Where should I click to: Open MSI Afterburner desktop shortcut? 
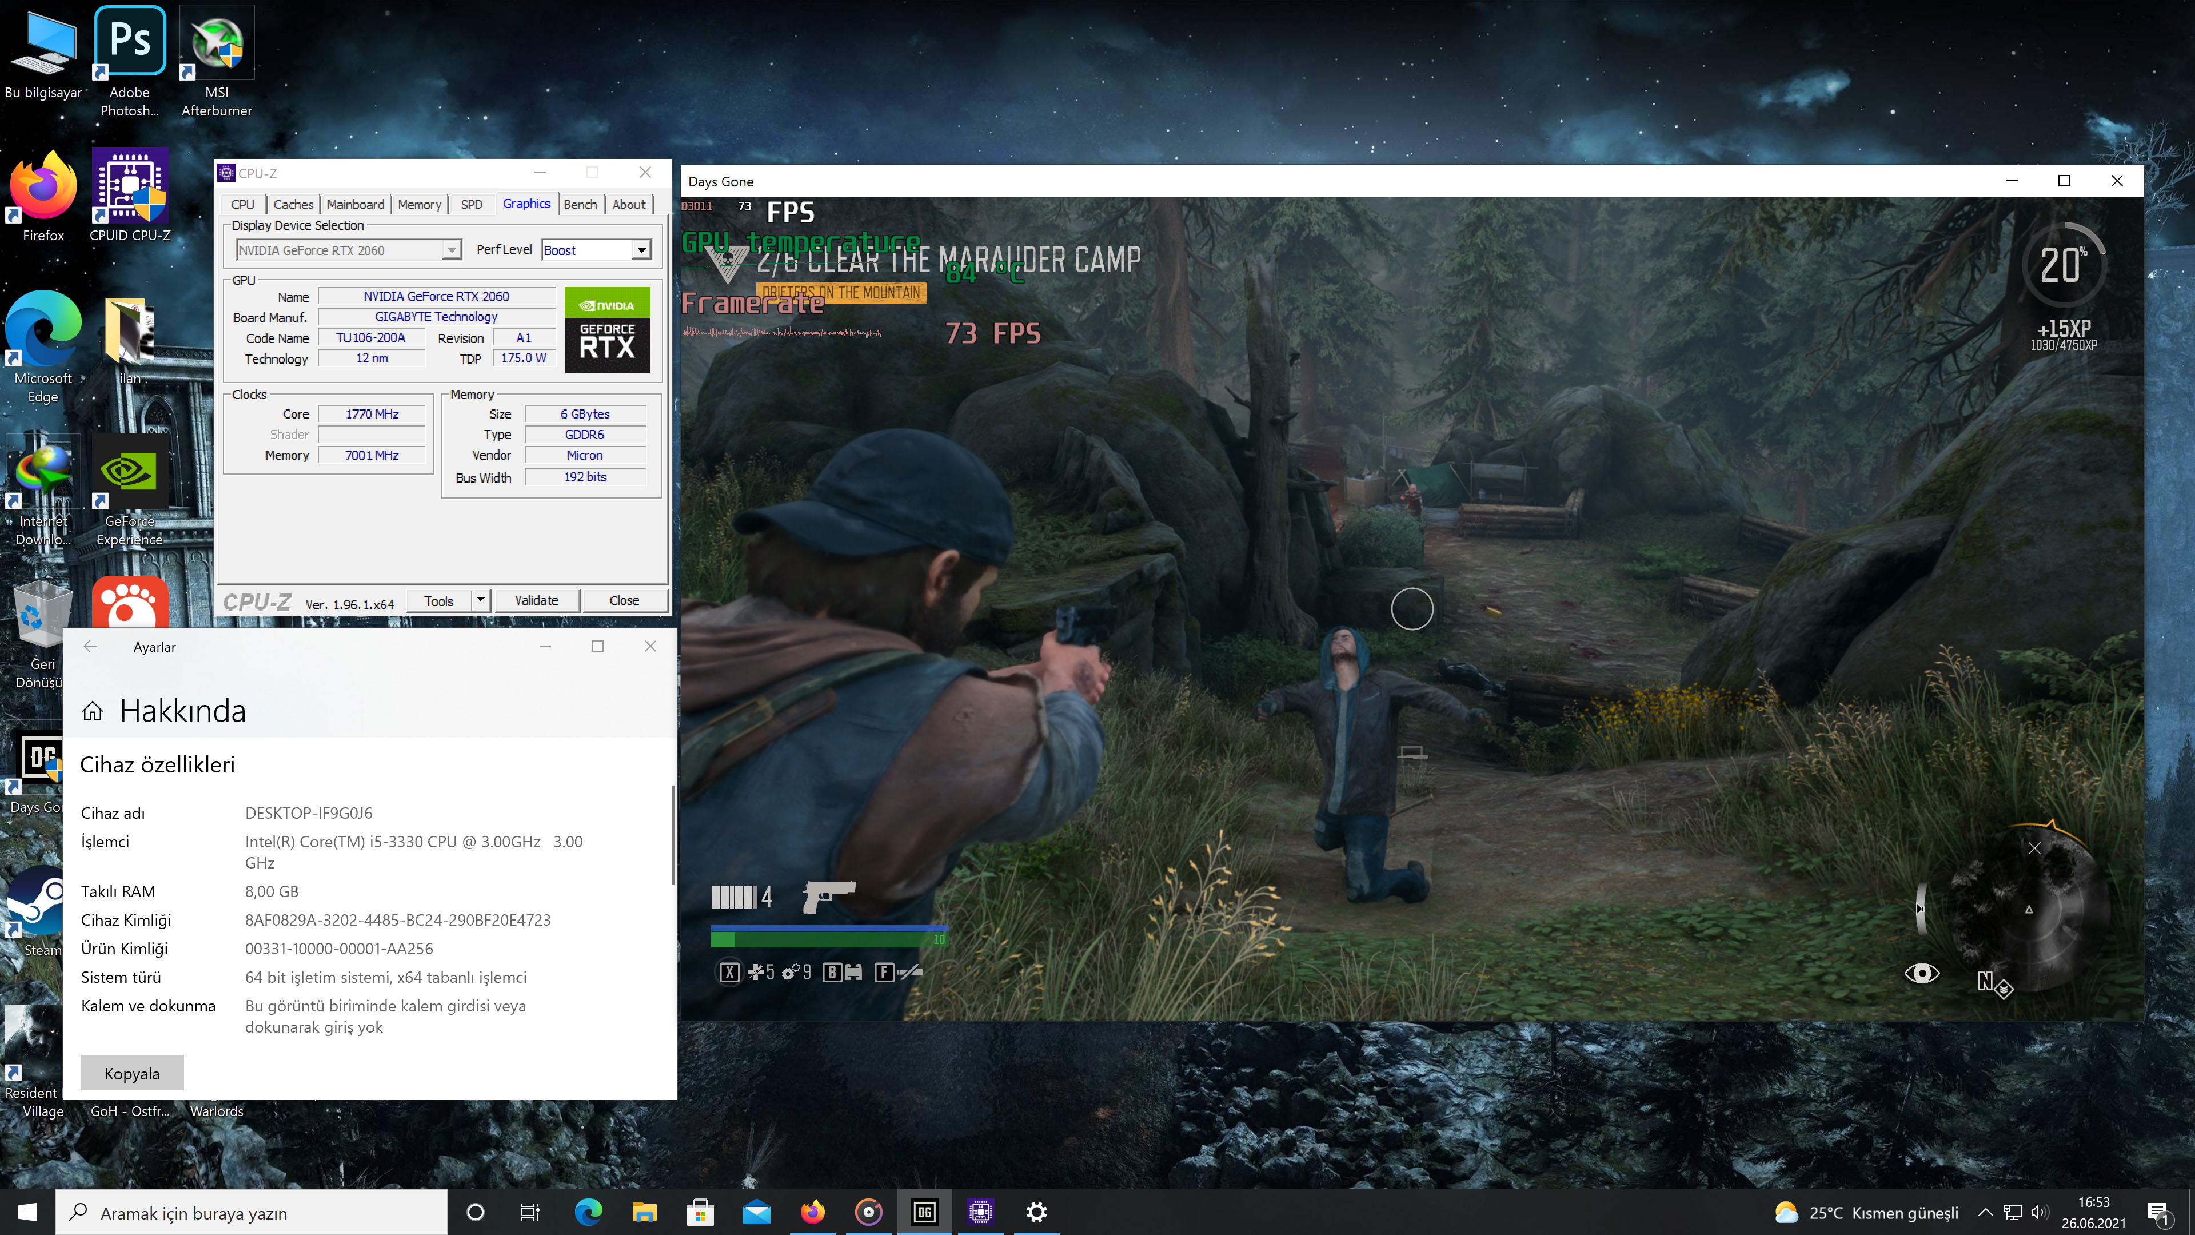217,61
